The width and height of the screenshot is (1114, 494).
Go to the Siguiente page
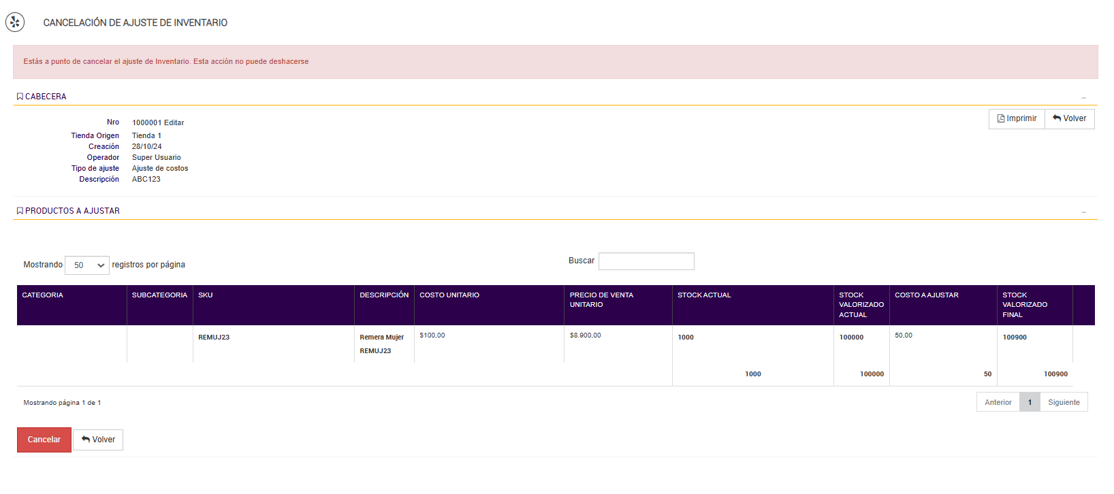(x=1064, y=402)
